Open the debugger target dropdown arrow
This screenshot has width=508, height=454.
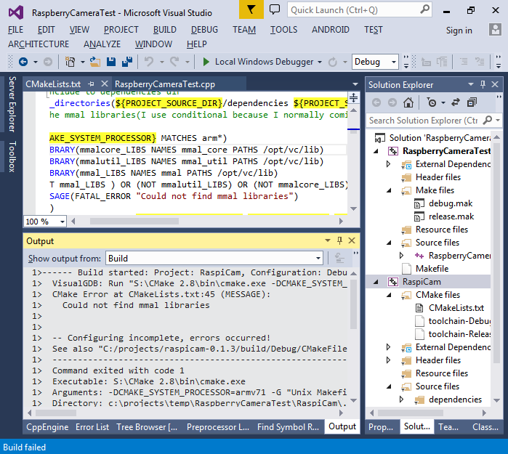pos(320,62)
